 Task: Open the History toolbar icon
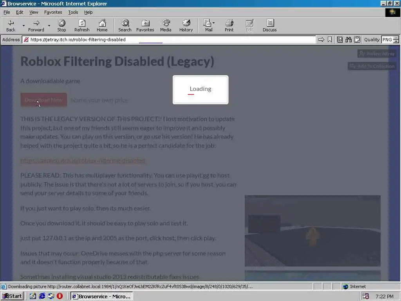coord(186,25)
